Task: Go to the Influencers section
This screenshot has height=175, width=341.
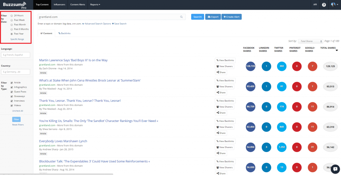Action: 59,5
